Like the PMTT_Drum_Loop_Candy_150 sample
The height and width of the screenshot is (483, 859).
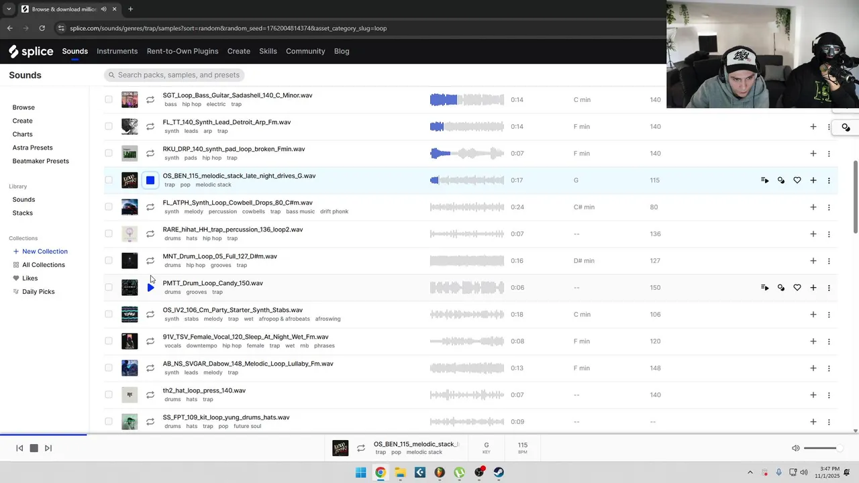coord(797,287)
